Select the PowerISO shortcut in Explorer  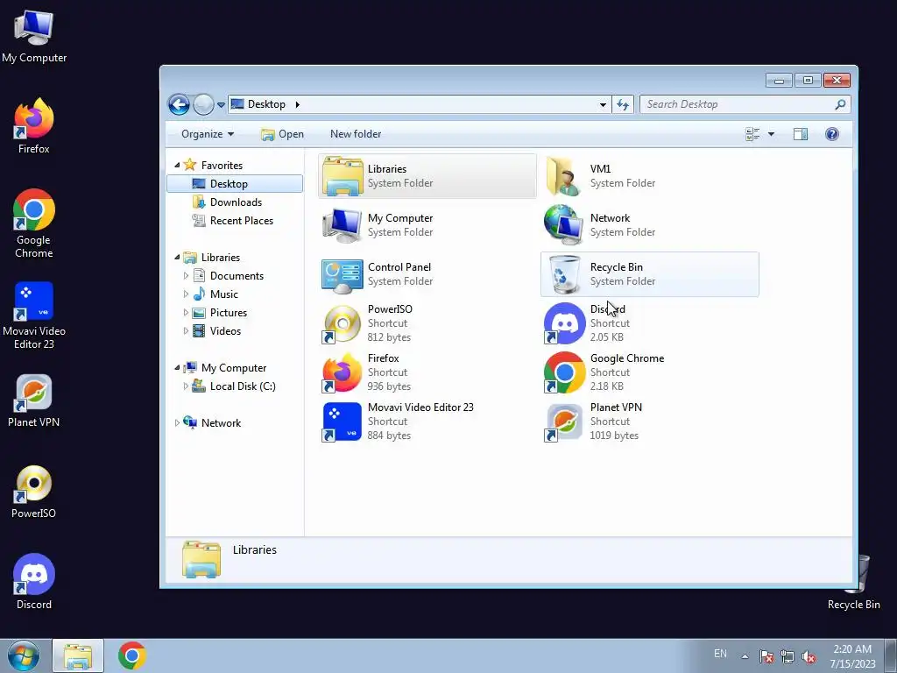(x=427, y=323)
